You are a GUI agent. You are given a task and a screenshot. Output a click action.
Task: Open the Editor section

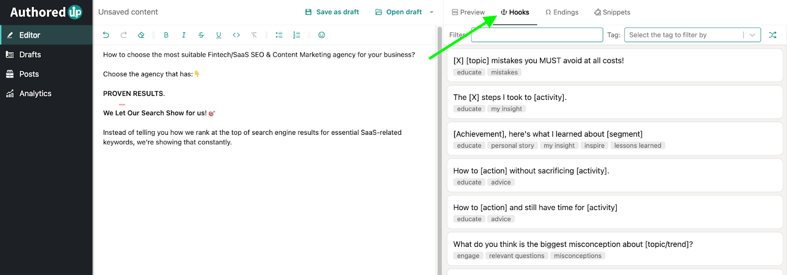[x=46, y=35]
